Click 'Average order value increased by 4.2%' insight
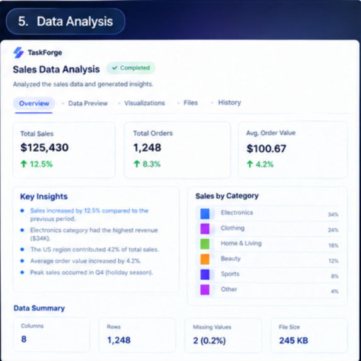The image size is (361, 361). (x=86, y=261)
